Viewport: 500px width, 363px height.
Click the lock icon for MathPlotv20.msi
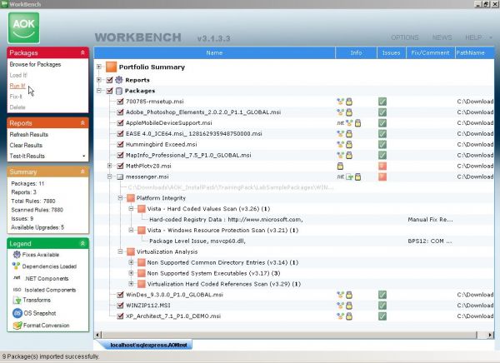coord(340,166)
